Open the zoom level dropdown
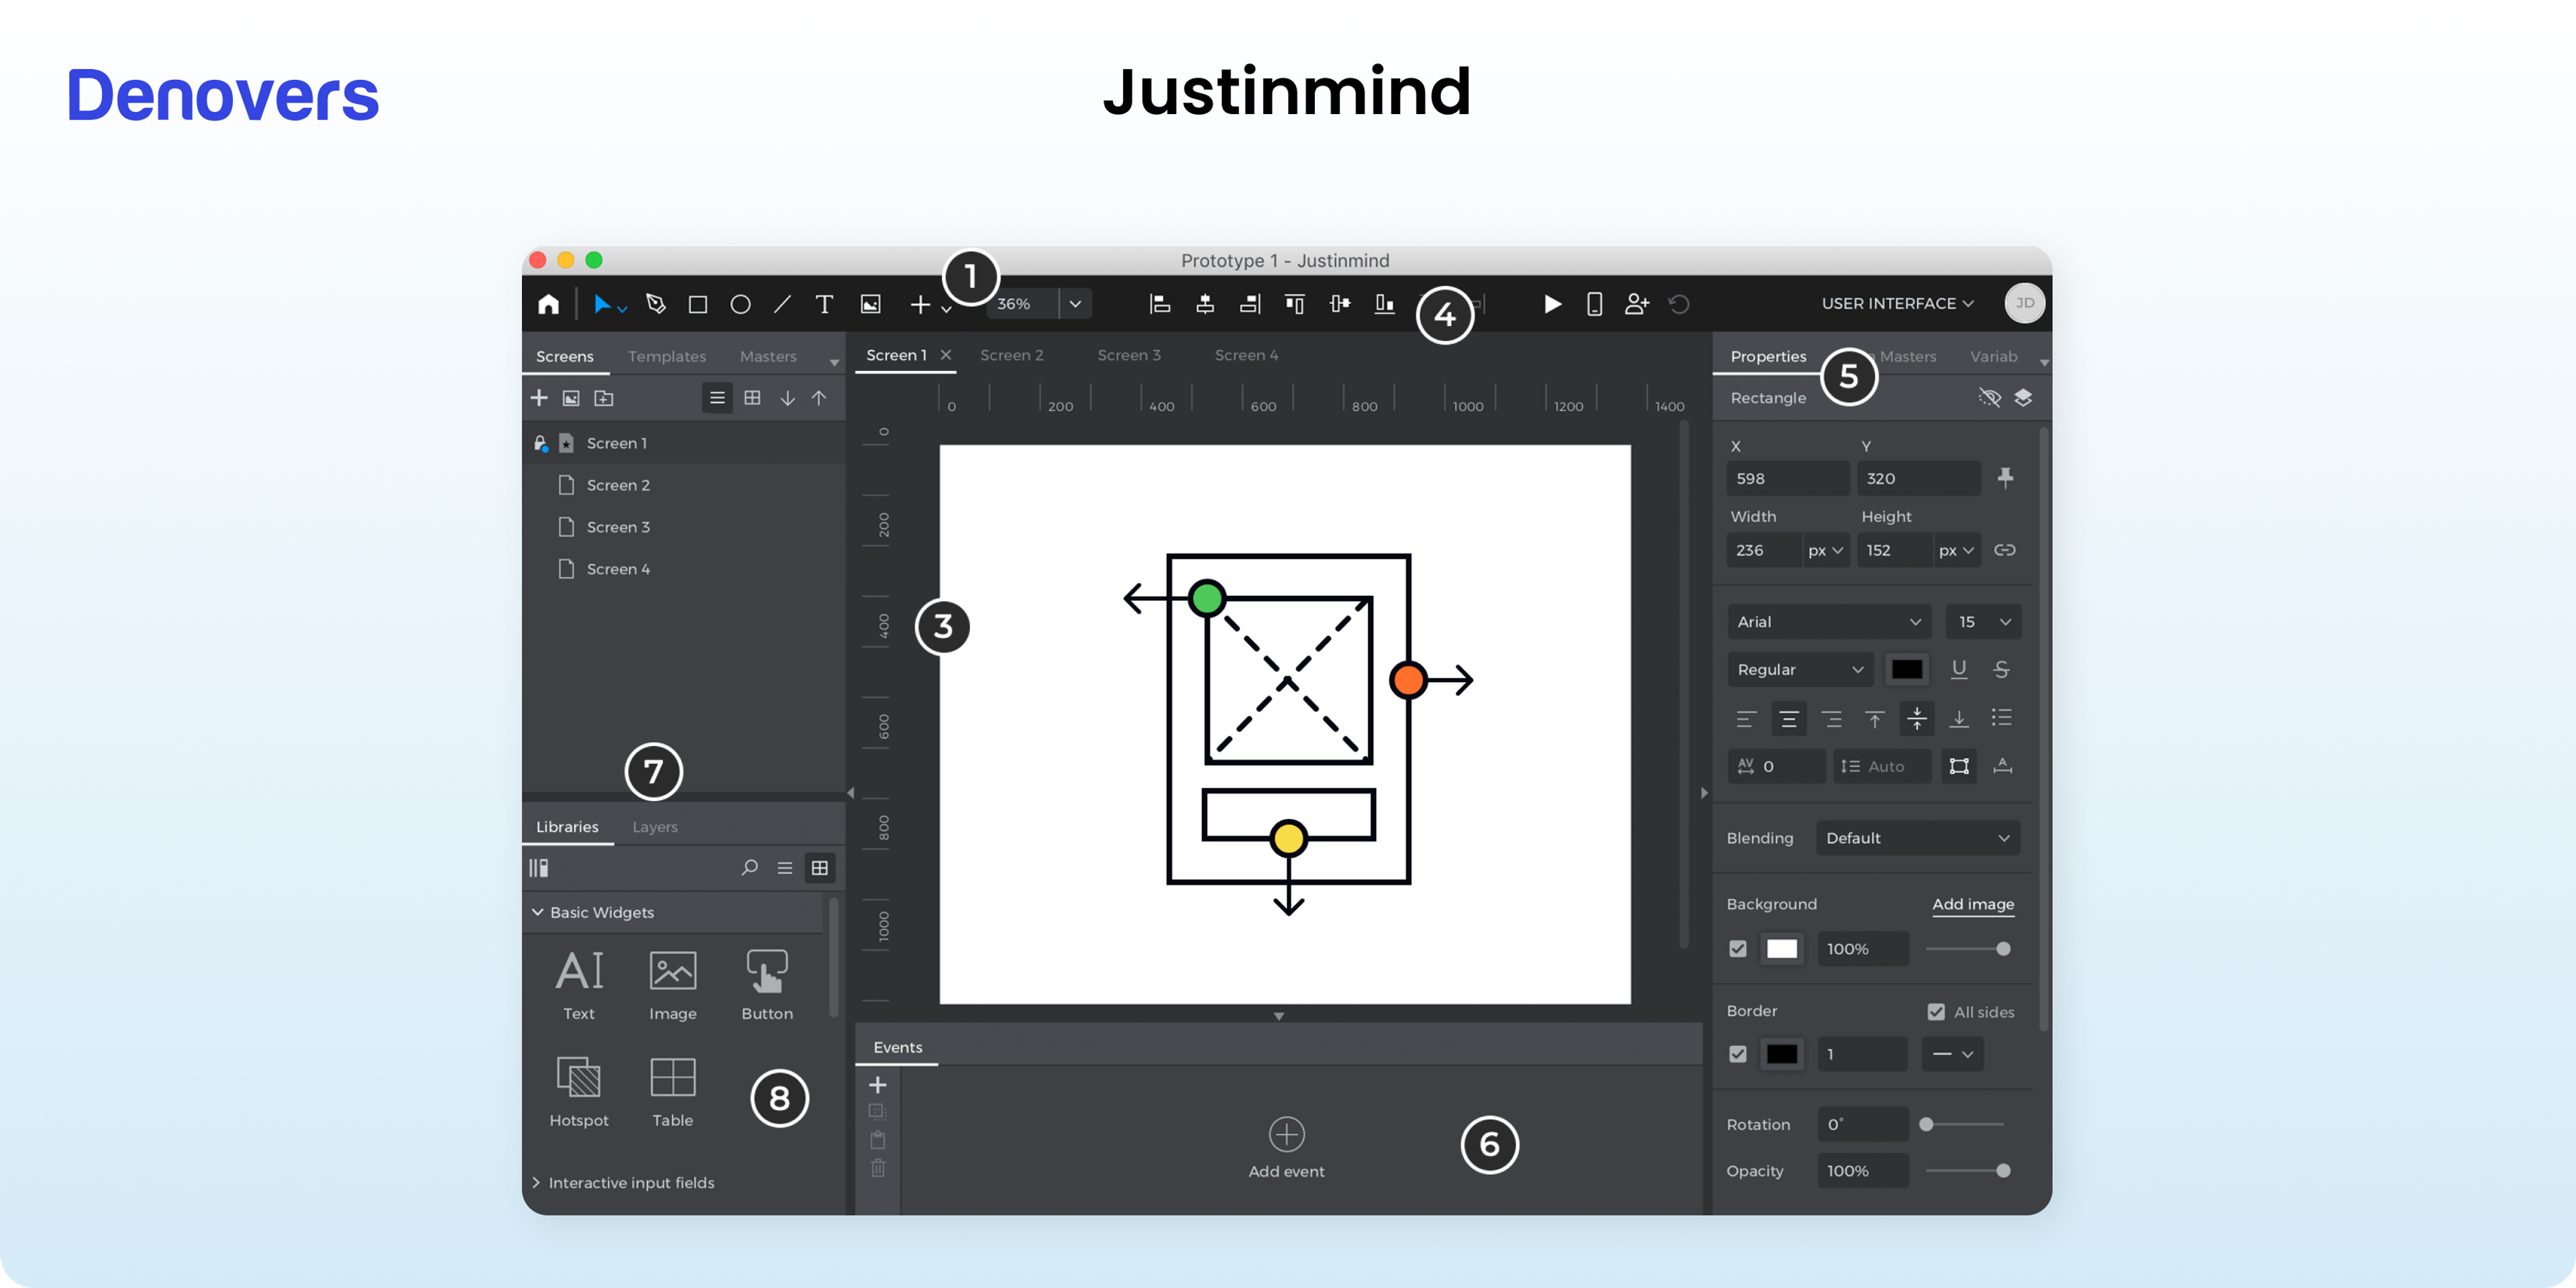Image resolution: width=2576 pixels, height=1288 pixels. (x=1075, y=304)
